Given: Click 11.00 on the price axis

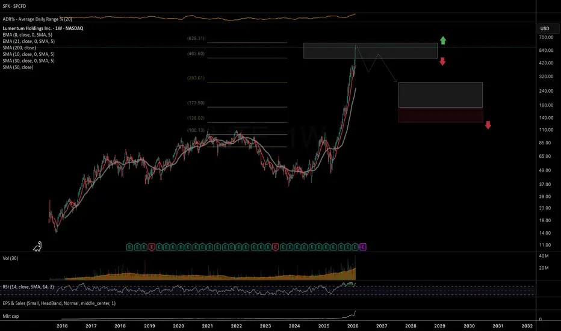Looking at the screenshot, I should point(545,245).
